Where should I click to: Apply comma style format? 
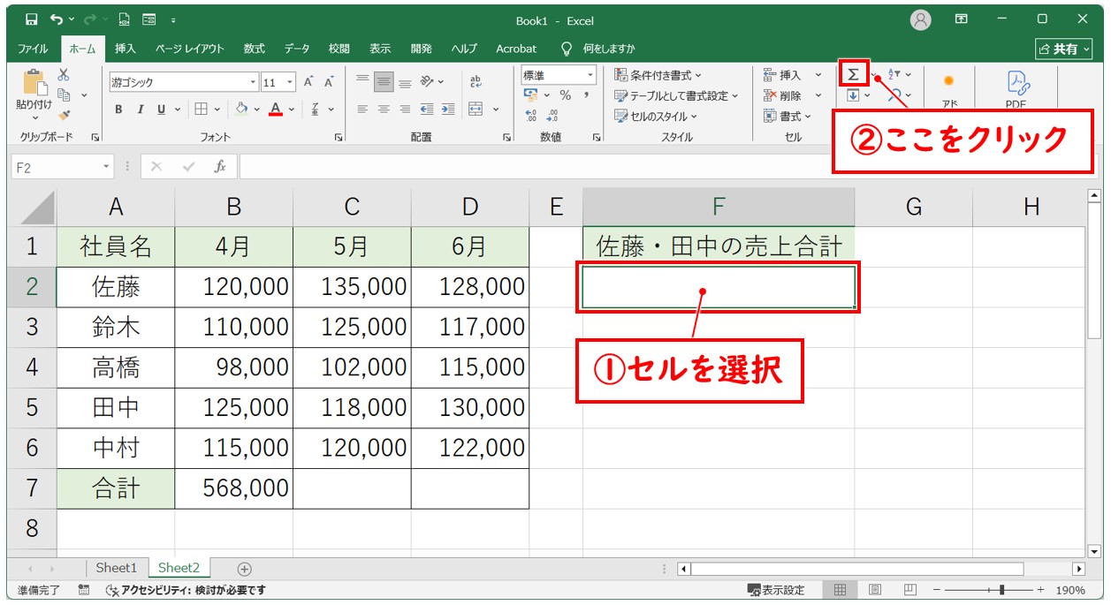587,95
